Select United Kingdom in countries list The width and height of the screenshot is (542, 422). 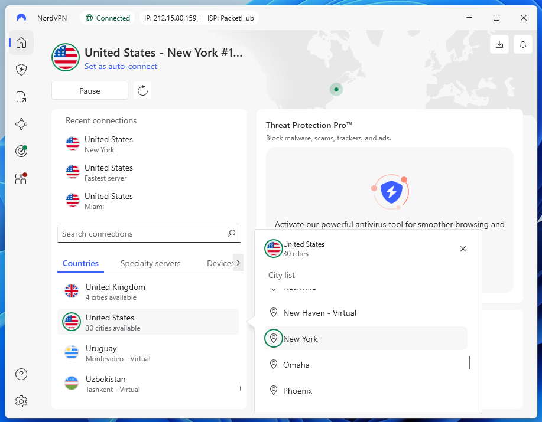148,292
